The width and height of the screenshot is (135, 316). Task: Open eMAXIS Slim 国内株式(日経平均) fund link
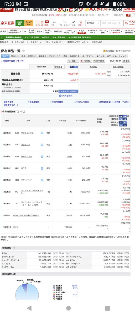click(26, 215)
